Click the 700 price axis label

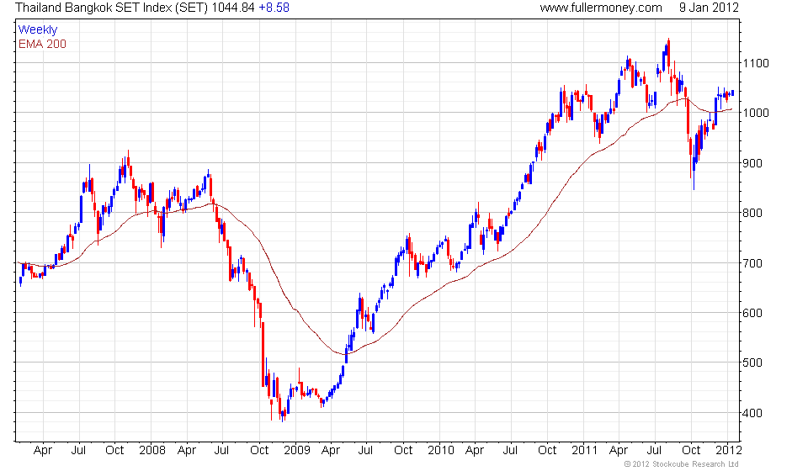pos(752,263)
